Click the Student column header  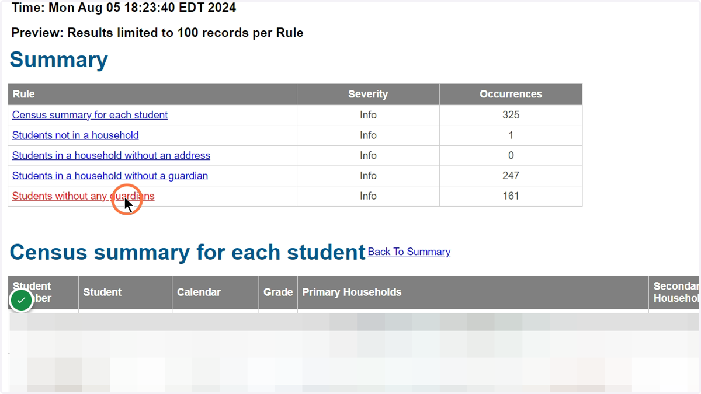125,292
